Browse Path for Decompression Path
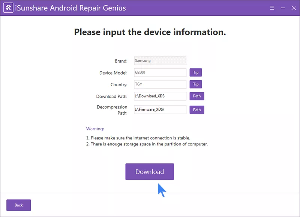The height and width of the screenshot is (217, 300). pos(197,110)
